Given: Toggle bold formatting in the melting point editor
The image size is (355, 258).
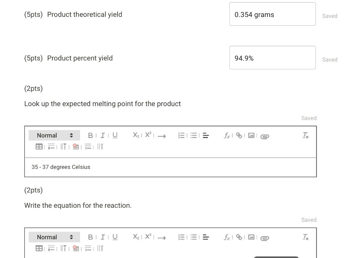Looking at the screenshot, I should tap(90, 135).
